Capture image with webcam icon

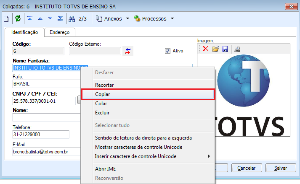237,49
